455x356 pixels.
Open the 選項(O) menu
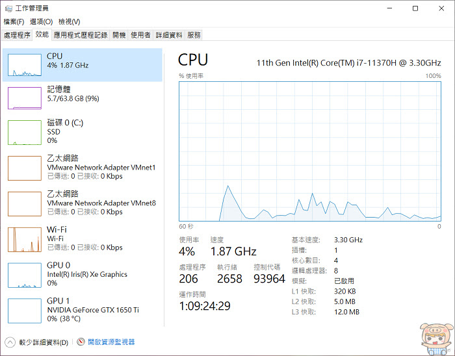(x=41, y=21)
